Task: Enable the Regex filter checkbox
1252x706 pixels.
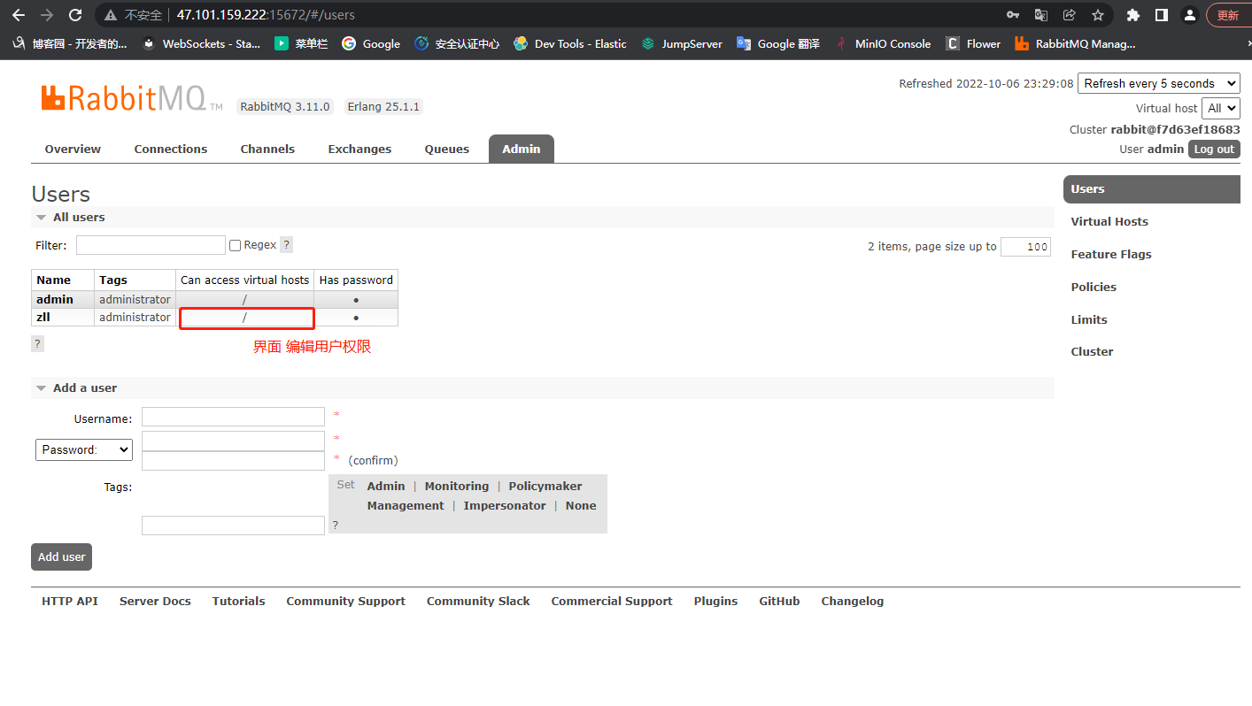Action: point(235,245)
